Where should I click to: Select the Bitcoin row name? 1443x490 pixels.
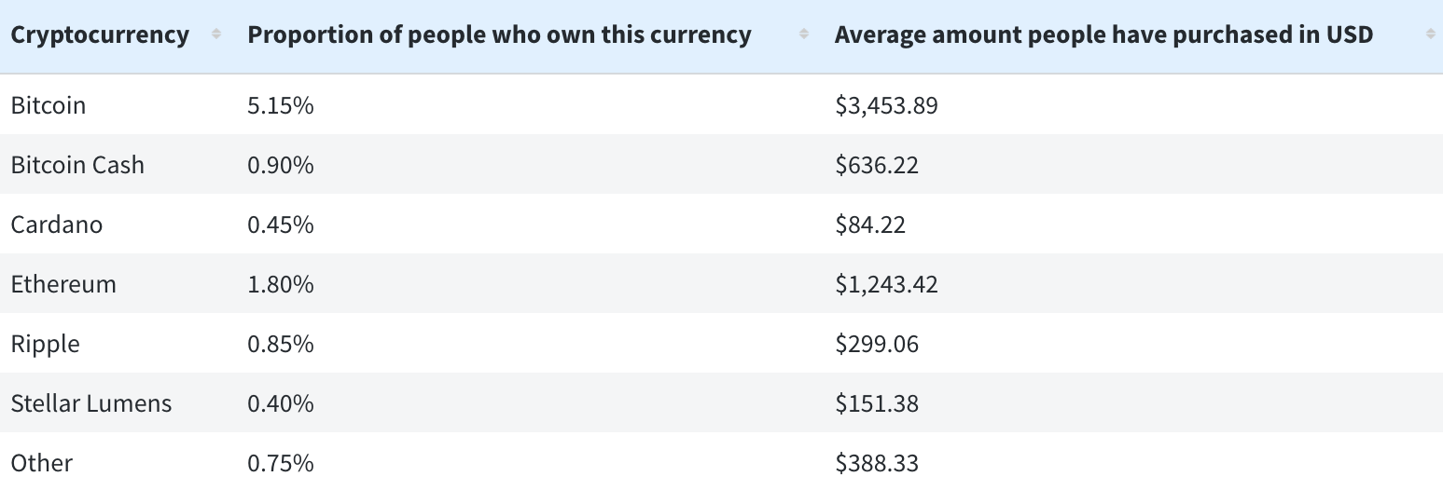[x=49, y=105]
